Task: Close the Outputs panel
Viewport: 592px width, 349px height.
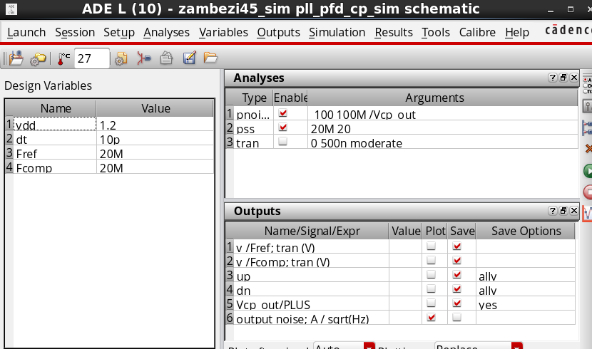Action: tap(574, 211)
